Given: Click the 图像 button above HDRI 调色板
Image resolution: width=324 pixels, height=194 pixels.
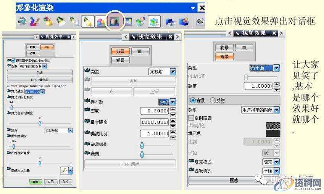Looking at the screenshot, I should pyautogui.click(x=40, y=73).
